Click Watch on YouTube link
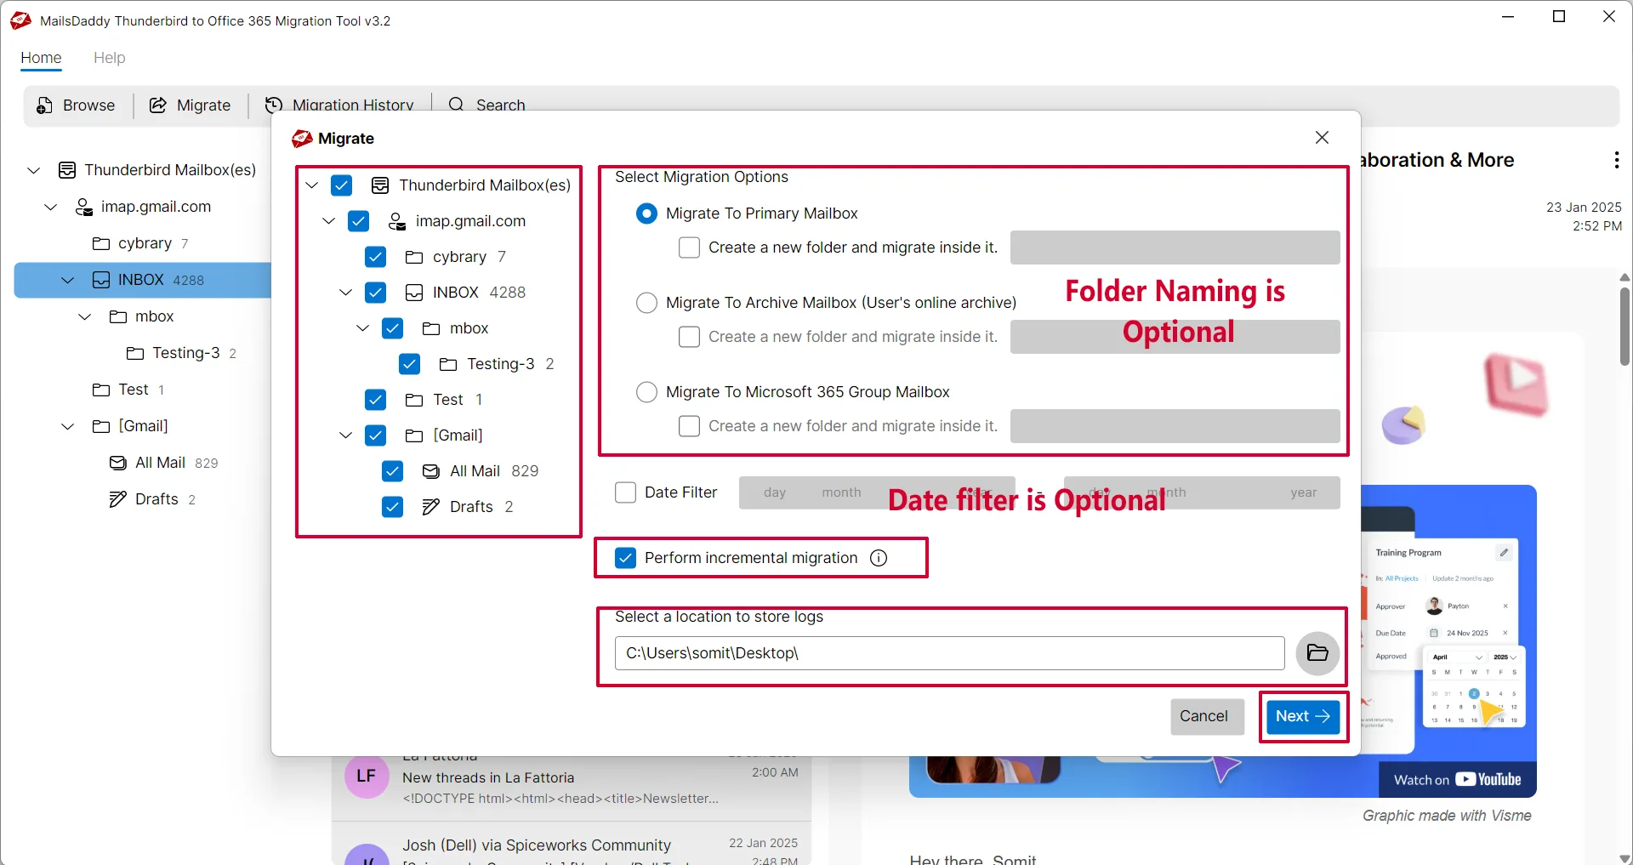The height and width of the screenshot is (865, 1633). click(x=1458, y=780)
